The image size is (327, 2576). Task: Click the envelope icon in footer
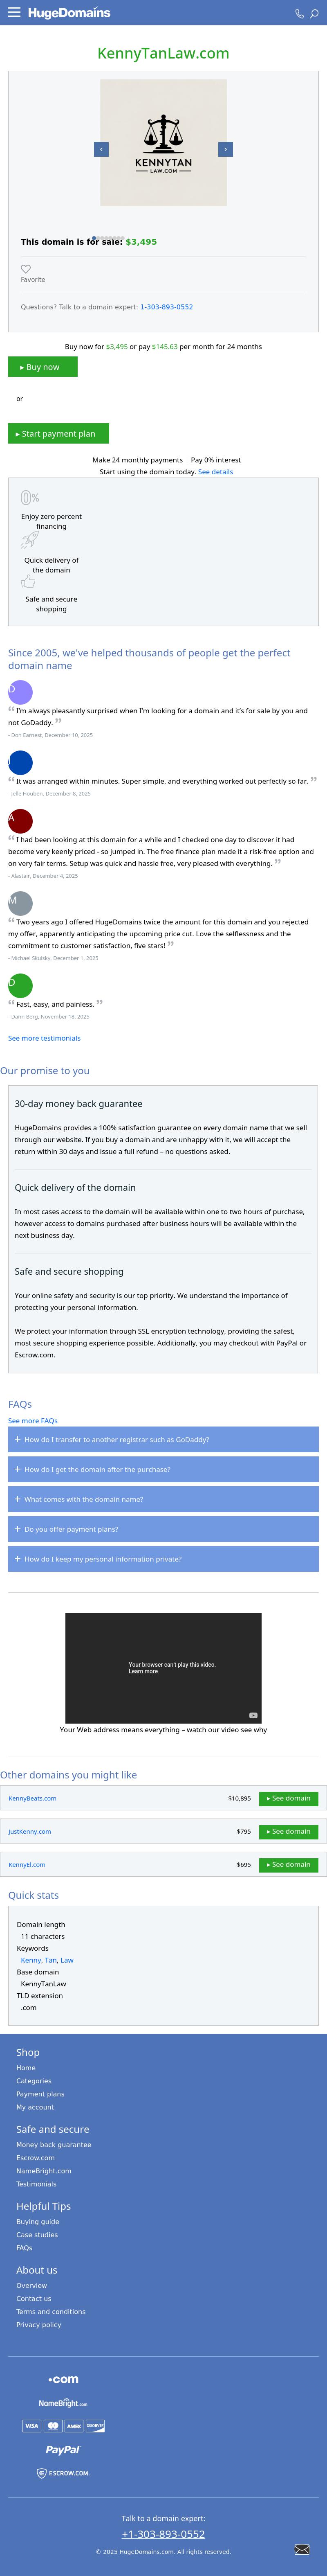(x=302, y=2549)
